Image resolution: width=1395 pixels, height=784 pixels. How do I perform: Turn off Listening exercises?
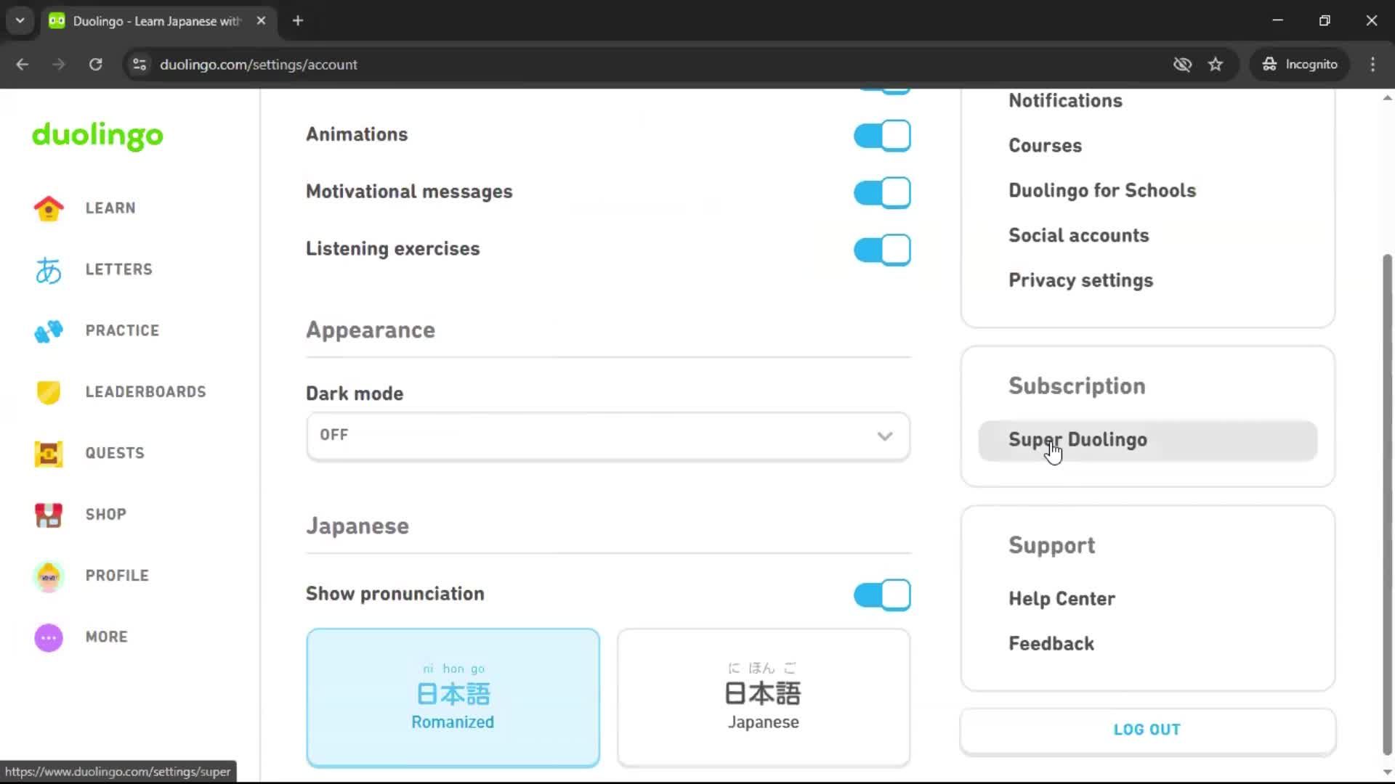[x=881, y=250]
